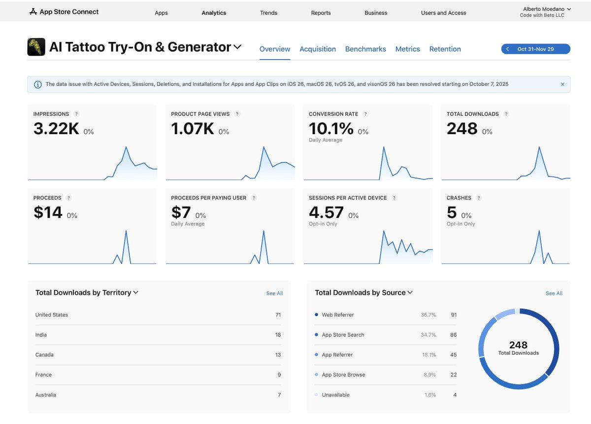The width and height of the screenshot is (591, 424).
Task: Click the donut chart 248 Total Downloads center
Action: point(519,348)
